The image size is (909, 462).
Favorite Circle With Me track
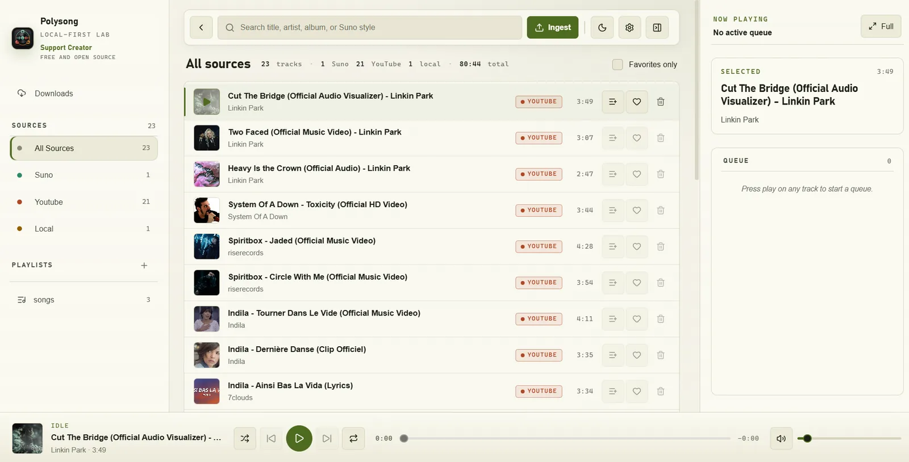[x=637, y=283]
